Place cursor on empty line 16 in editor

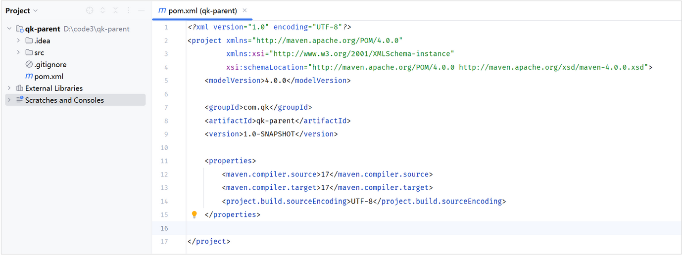tap(434, 228)
